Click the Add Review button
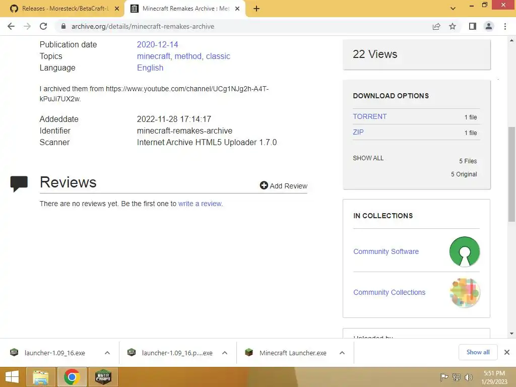516x387 pixels. [x=283, y=185]
